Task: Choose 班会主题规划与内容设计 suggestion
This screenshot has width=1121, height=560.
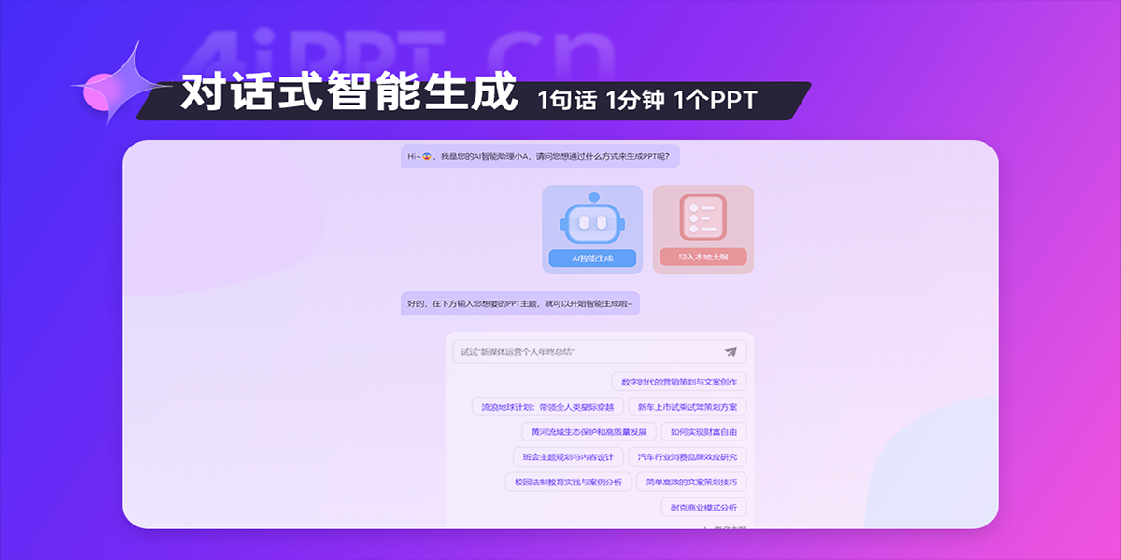Action: [569, 457]
